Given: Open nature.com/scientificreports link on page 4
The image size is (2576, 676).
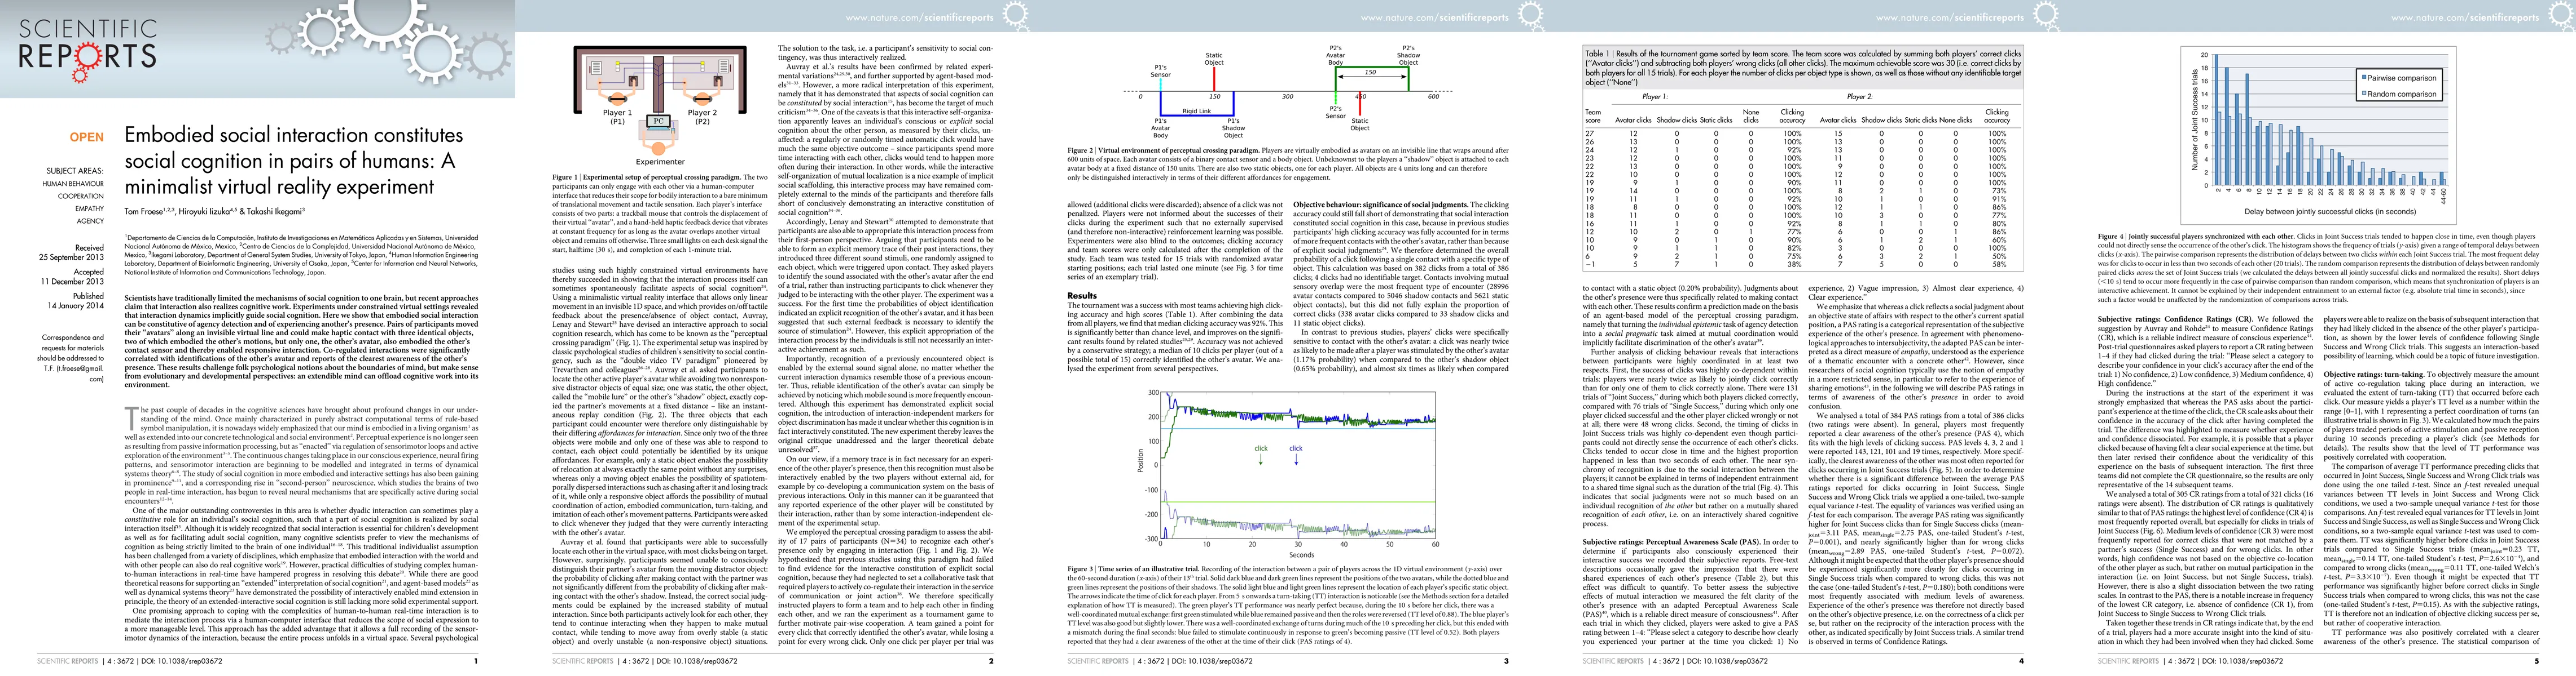Looking at the screenshot, I should point(1949,17).
